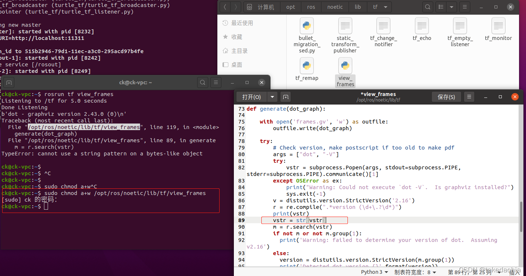
Task: Click 'Listening to /tf for 5.0 seconds' line
Action: tap(54, 101)
